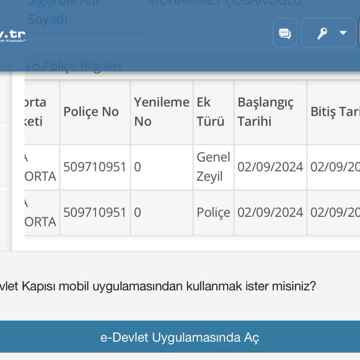Select 509710951 in the Genel Zeyil row
360x360 pixels.
95,167
